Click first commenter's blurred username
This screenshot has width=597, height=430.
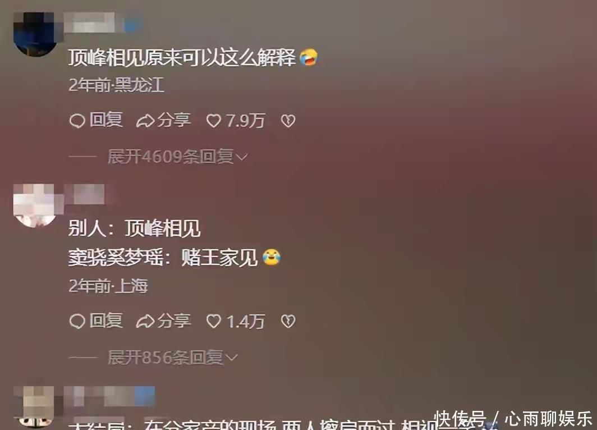click(102, 22)
